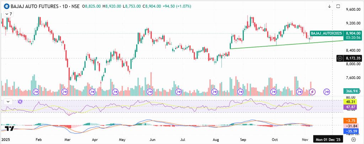Click the plus icon beside 8,172.35
This screenshot has height=144, width=364.
tap(340, 58)
